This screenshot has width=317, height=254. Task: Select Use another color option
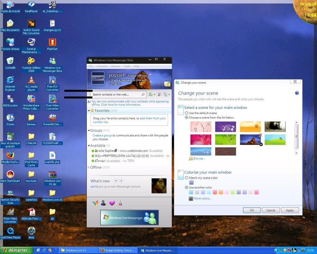pyautogui.click(x=187, y=188)
